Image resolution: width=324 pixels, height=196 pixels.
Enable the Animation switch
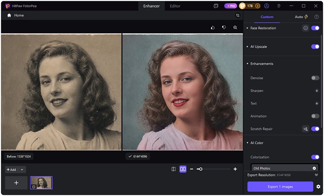click(315, 116)
